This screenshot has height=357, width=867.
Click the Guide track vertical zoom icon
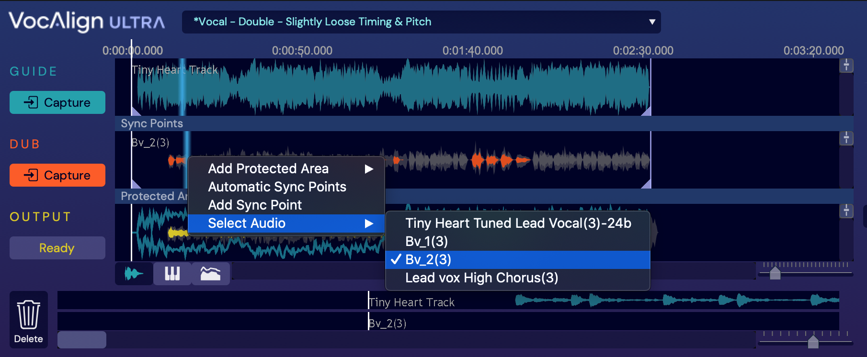tap(846, 66)
